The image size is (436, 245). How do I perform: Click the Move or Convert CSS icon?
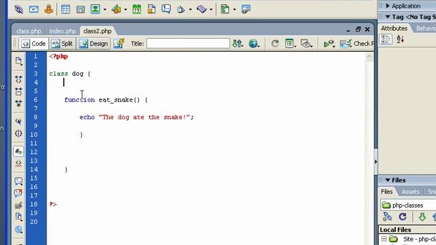18,229
